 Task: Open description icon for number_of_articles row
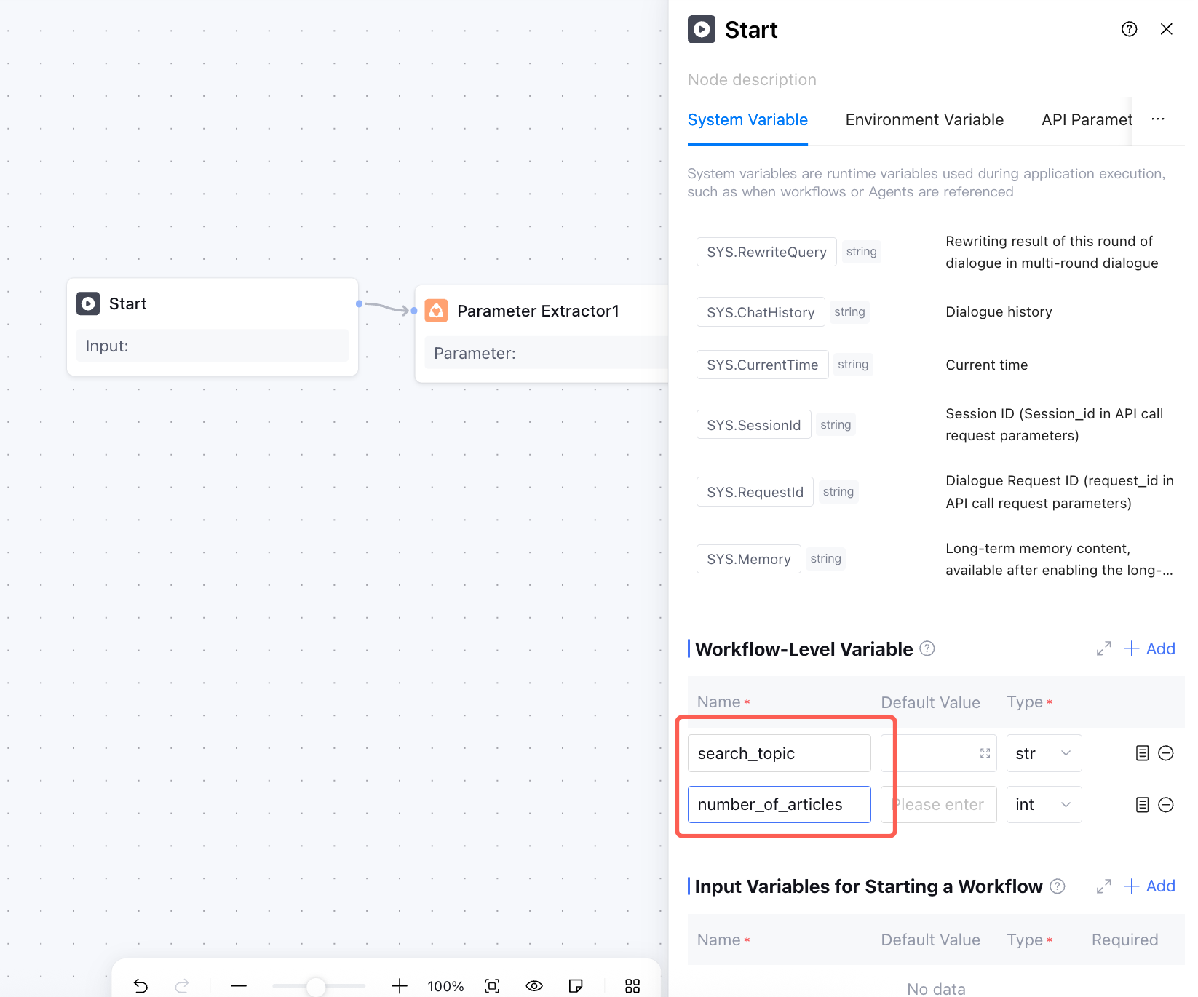pyautogui.click(x=1143, y=804)
